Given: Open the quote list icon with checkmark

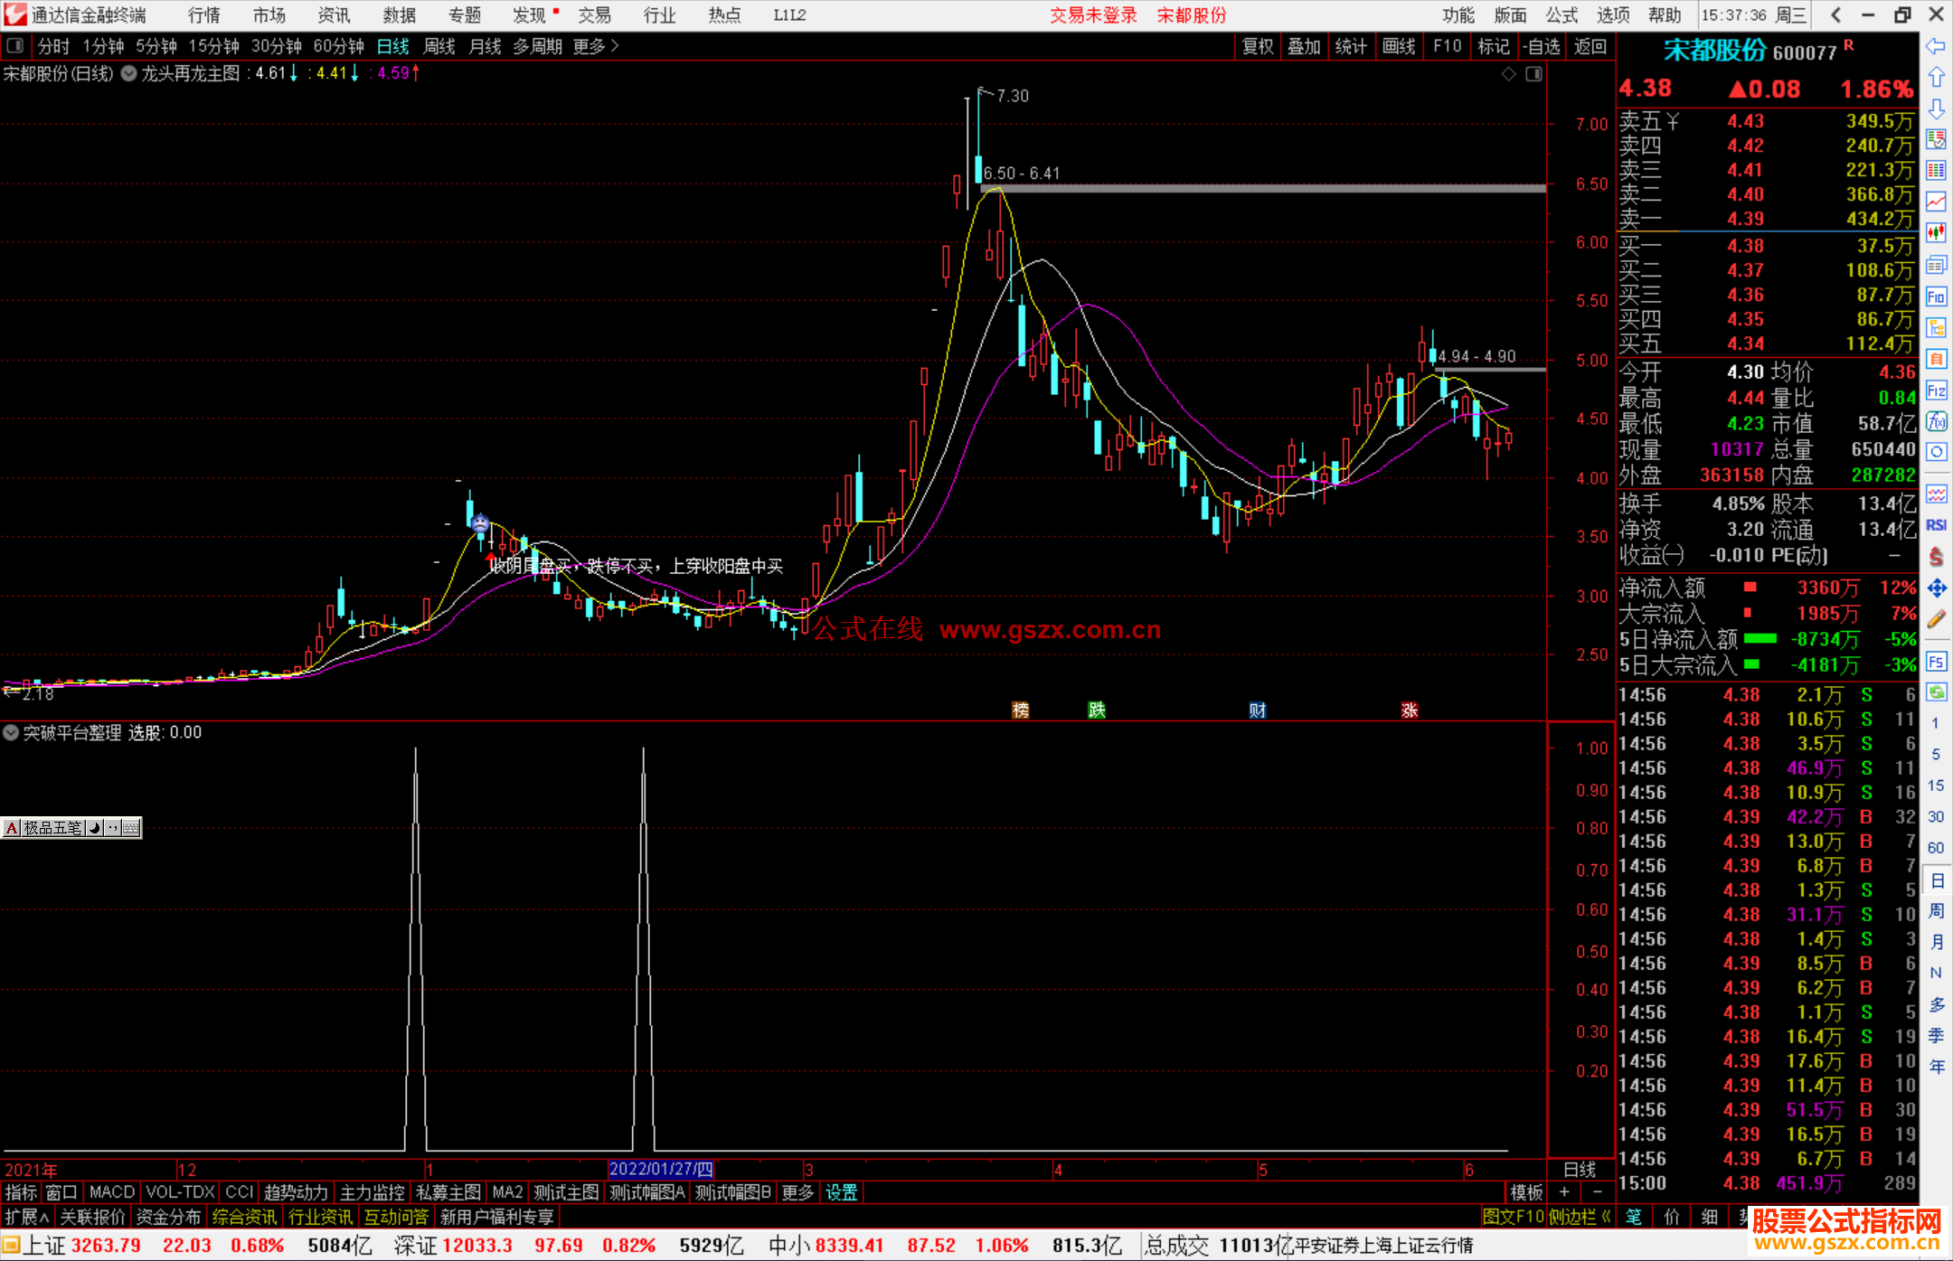Looking at the screenshot, I should click(1936, 140).
